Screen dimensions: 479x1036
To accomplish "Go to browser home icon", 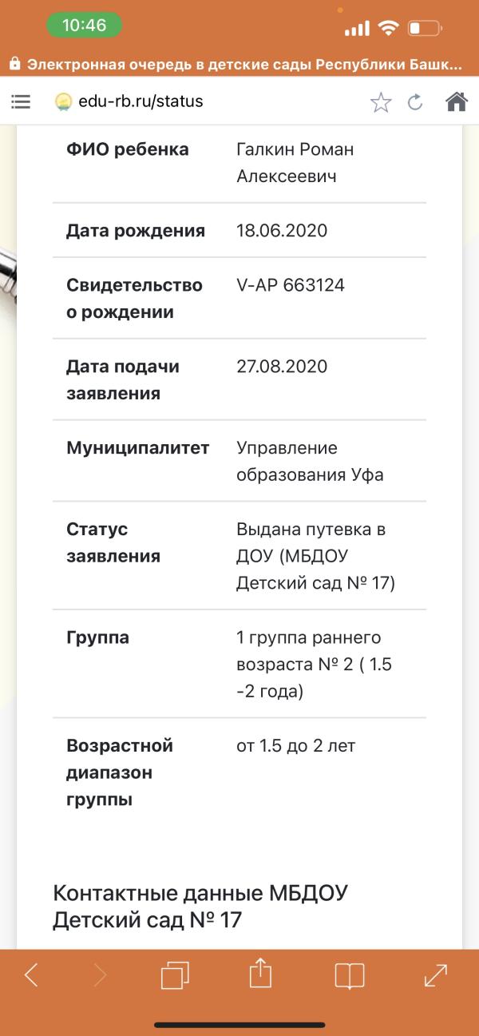I will [x=456, y=101].
